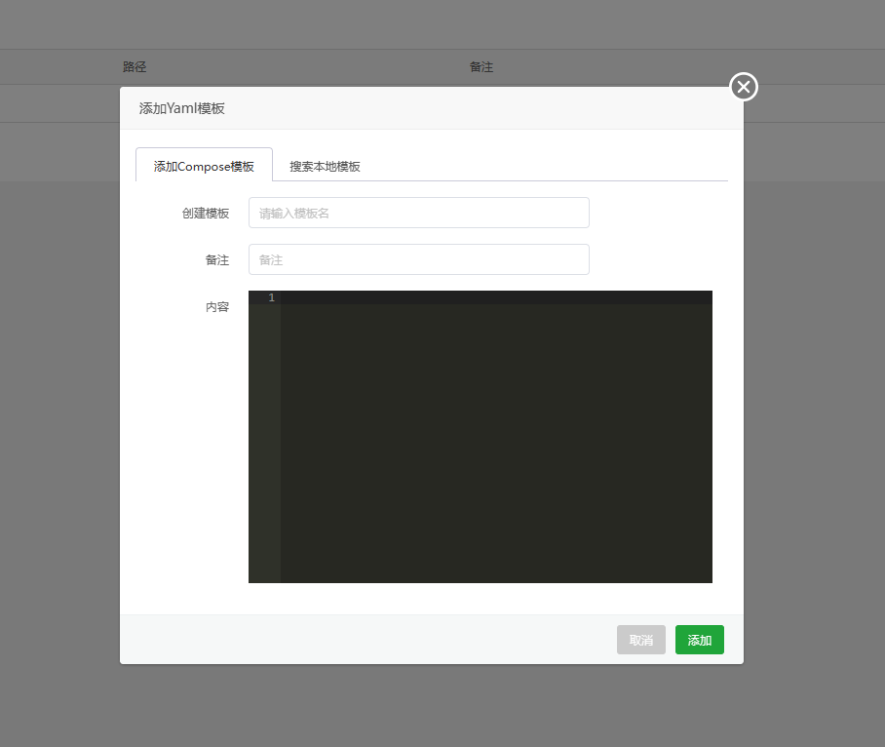The height and width of the screenshot is (747, 885).
Task: Click the 路径 column header in the background table
Action: [135, 67]
